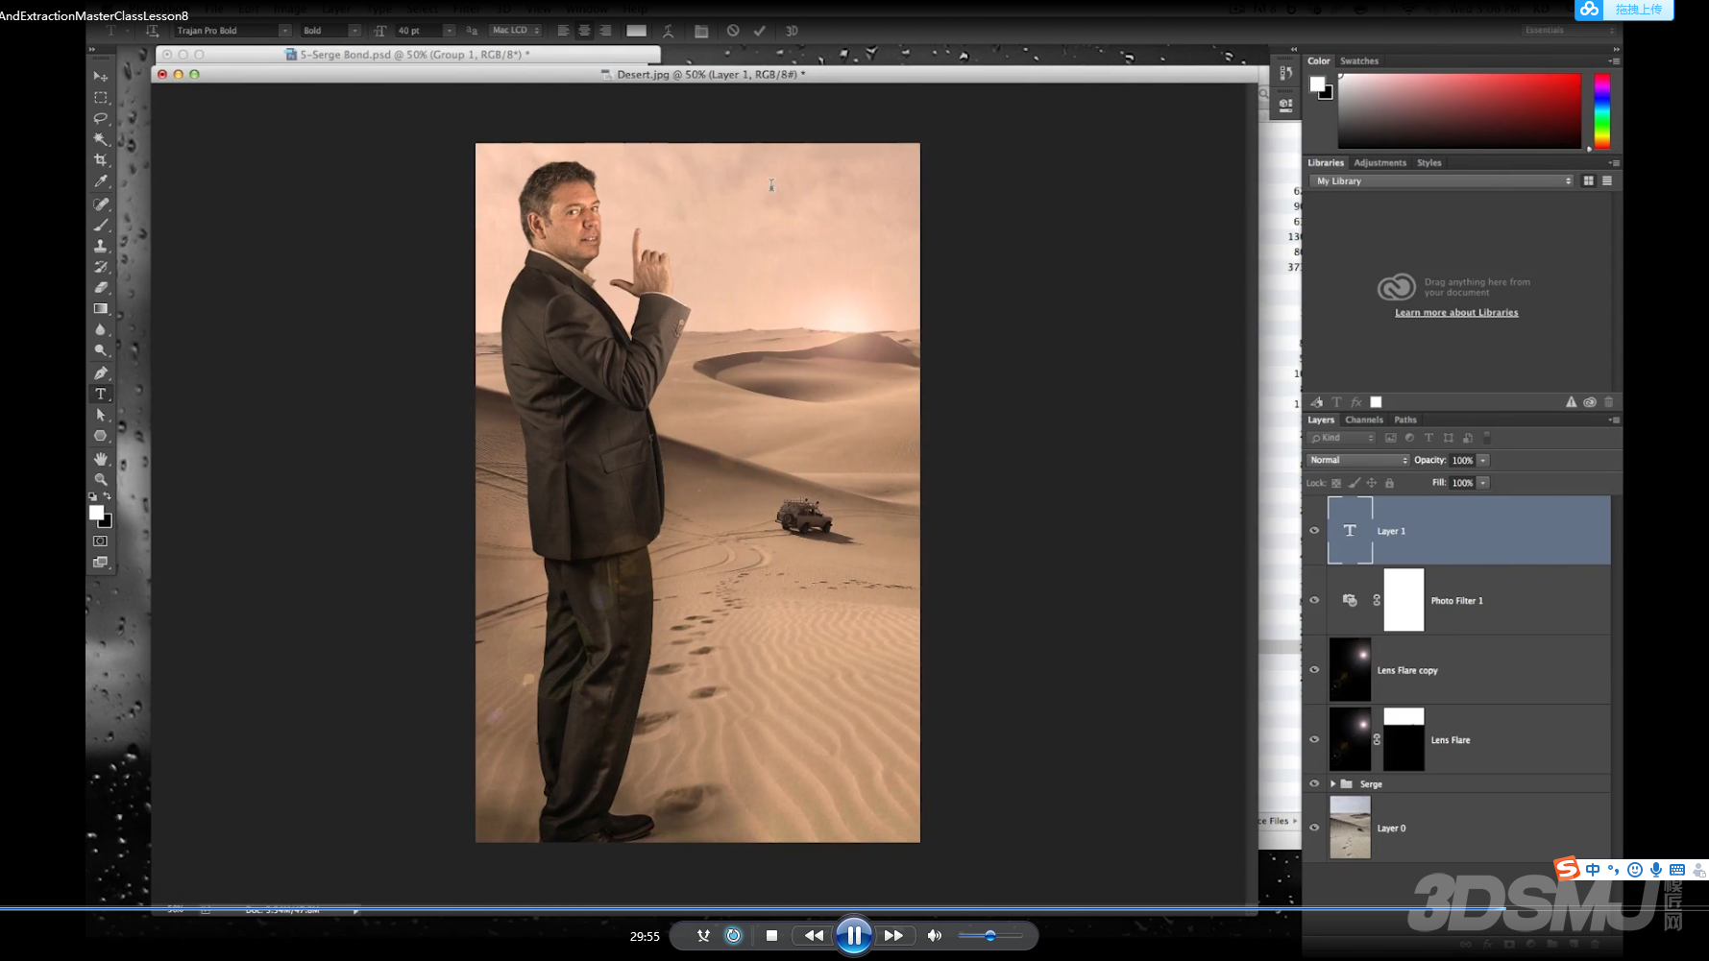Select the Clone Stamp tool
Screen dimensions: 1709x961
pos(100,246)
